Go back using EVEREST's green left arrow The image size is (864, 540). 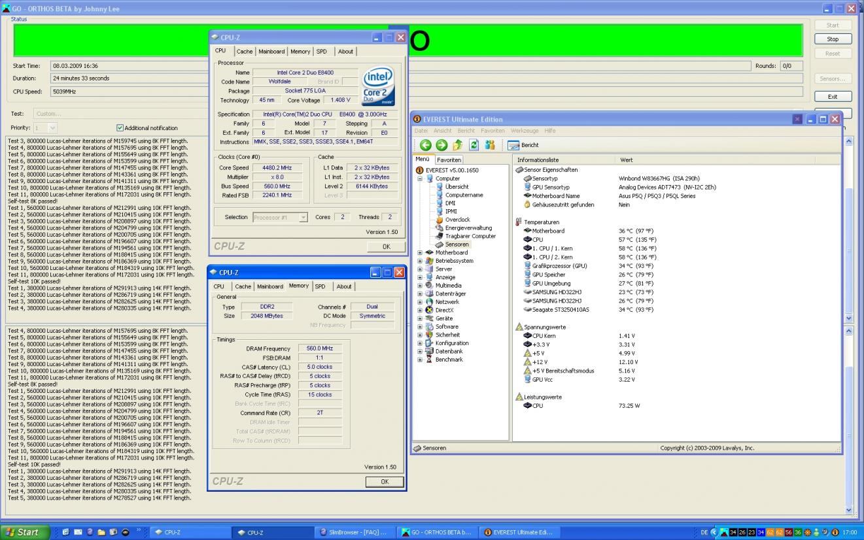coord(426,145)
